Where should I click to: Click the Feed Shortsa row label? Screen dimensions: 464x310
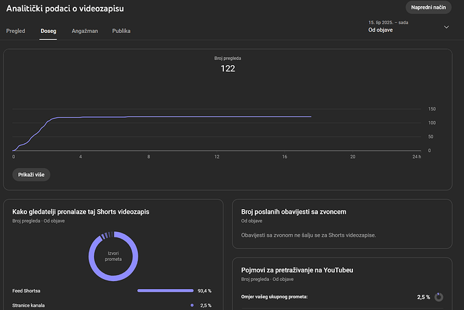click(x=26, y=290)
